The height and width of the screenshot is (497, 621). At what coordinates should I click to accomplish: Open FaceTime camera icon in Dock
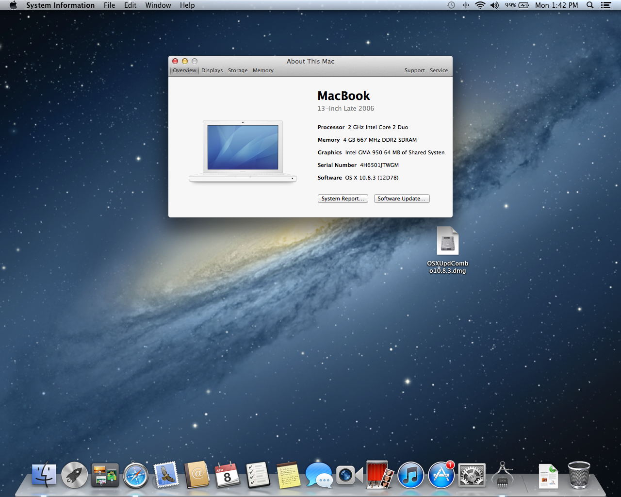pyautogui.click(x=349, y=475)
